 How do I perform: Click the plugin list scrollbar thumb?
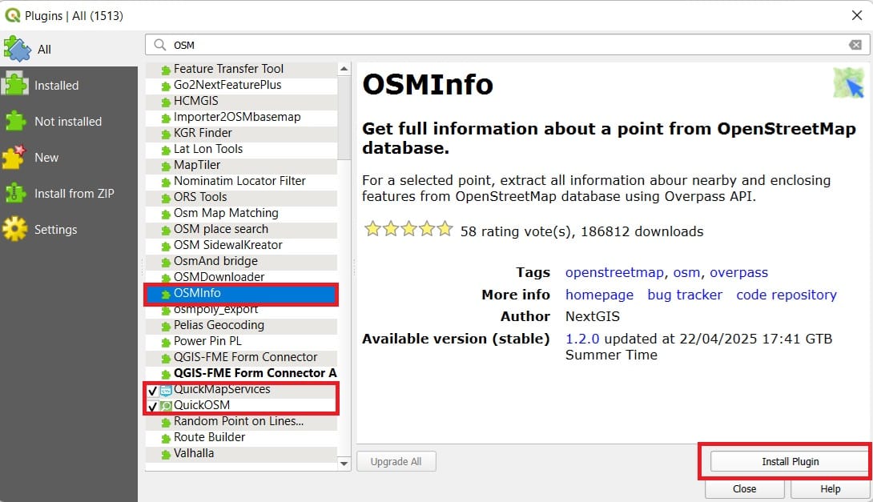click(344, 118)
